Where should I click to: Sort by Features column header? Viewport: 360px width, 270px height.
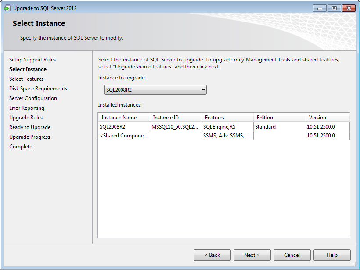(227, 118)
